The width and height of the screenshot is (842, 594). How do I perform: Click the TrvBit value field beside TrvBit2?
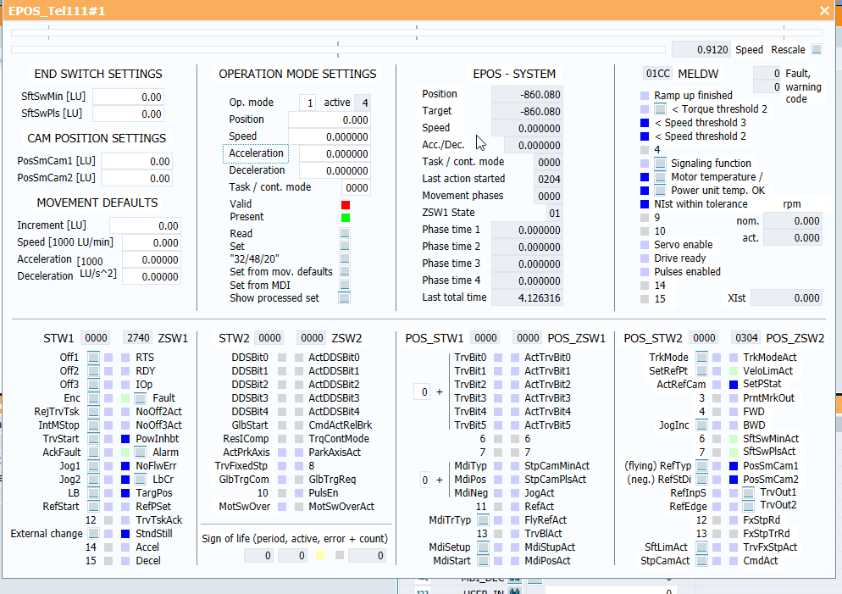(422, 392)
